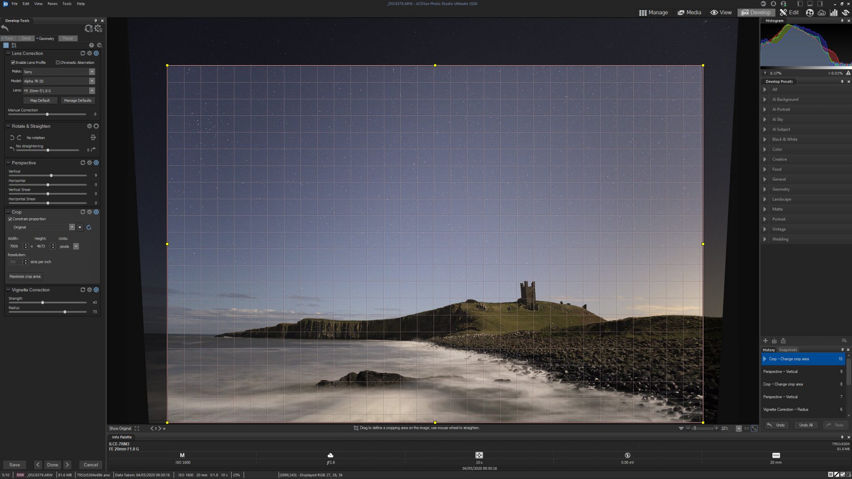Expand the Landscape presets category

pyautogui.click(x=765, y=199)
